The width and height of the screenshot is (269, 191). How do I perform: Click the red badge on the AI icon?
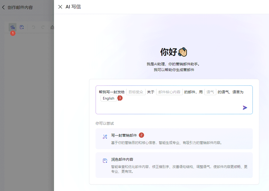point(12,33)
